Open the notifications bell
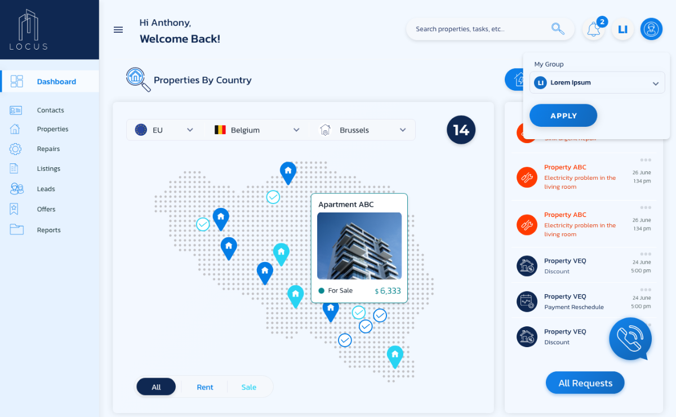This screenshot has height=417, width=676. [x=594, y=29]
